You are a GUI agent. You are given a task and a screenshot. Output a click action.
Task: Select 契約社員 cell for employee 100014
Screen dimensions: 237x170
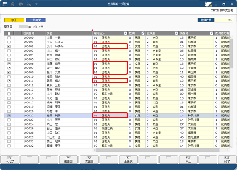click(x=114, y=94)
